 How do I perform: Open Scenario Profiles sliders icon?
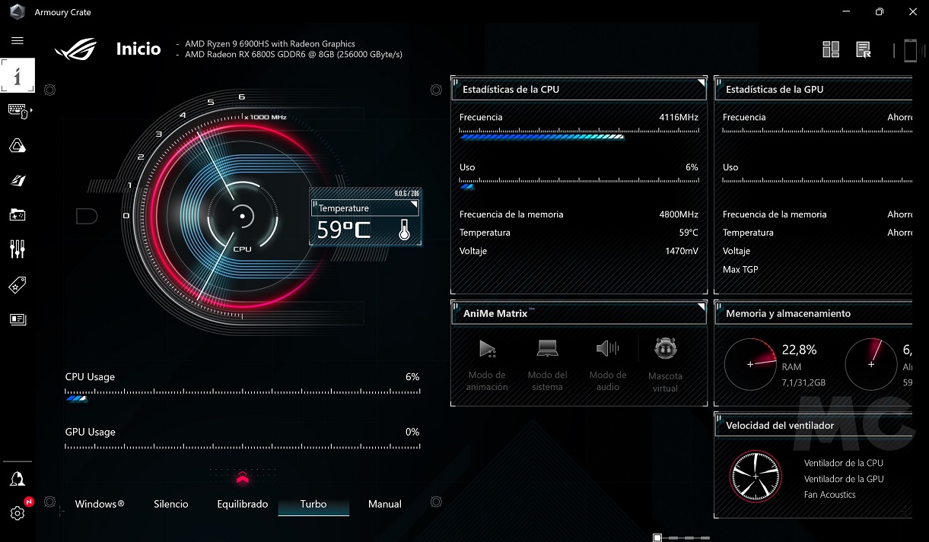[x=17, y=249]
